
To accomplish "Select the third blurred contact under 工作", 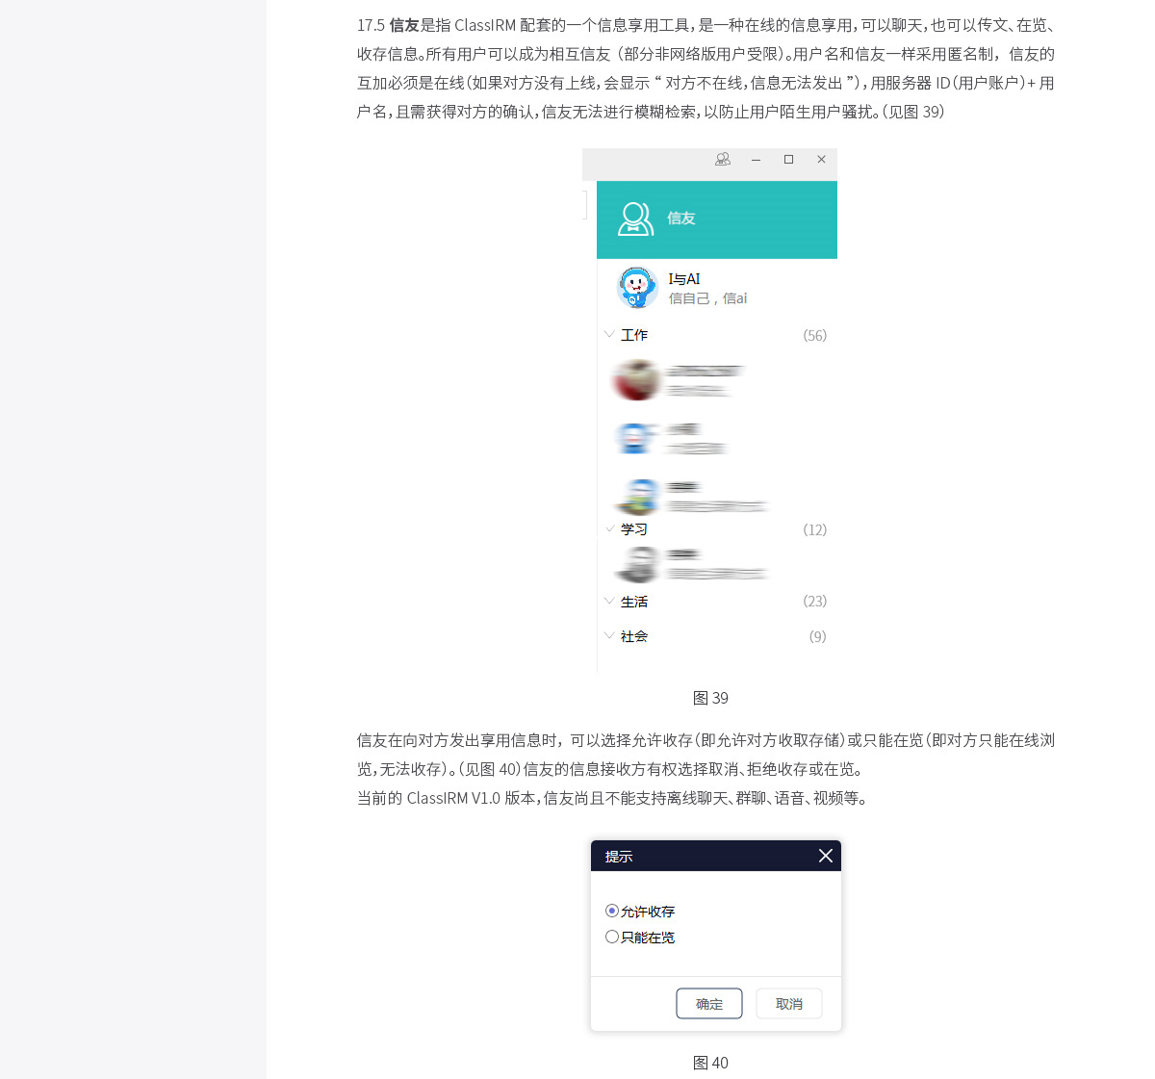I will click(690, 497).
